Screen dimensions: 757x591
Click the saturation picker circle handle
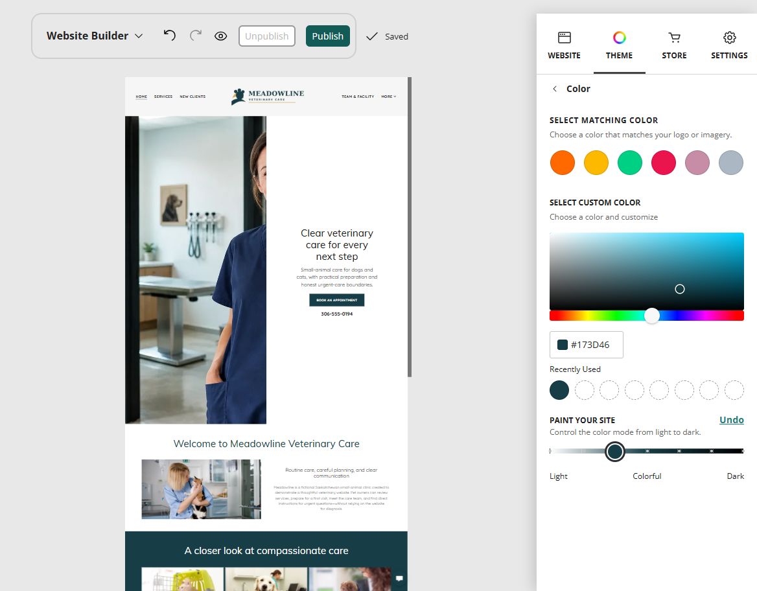680,289
